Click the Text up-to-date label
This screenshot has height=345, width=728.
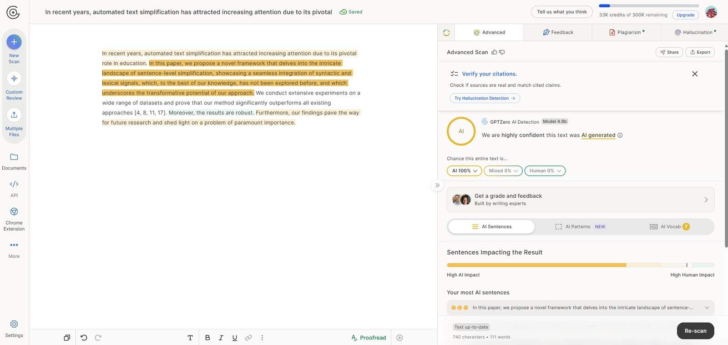click(x=471, y=327)
